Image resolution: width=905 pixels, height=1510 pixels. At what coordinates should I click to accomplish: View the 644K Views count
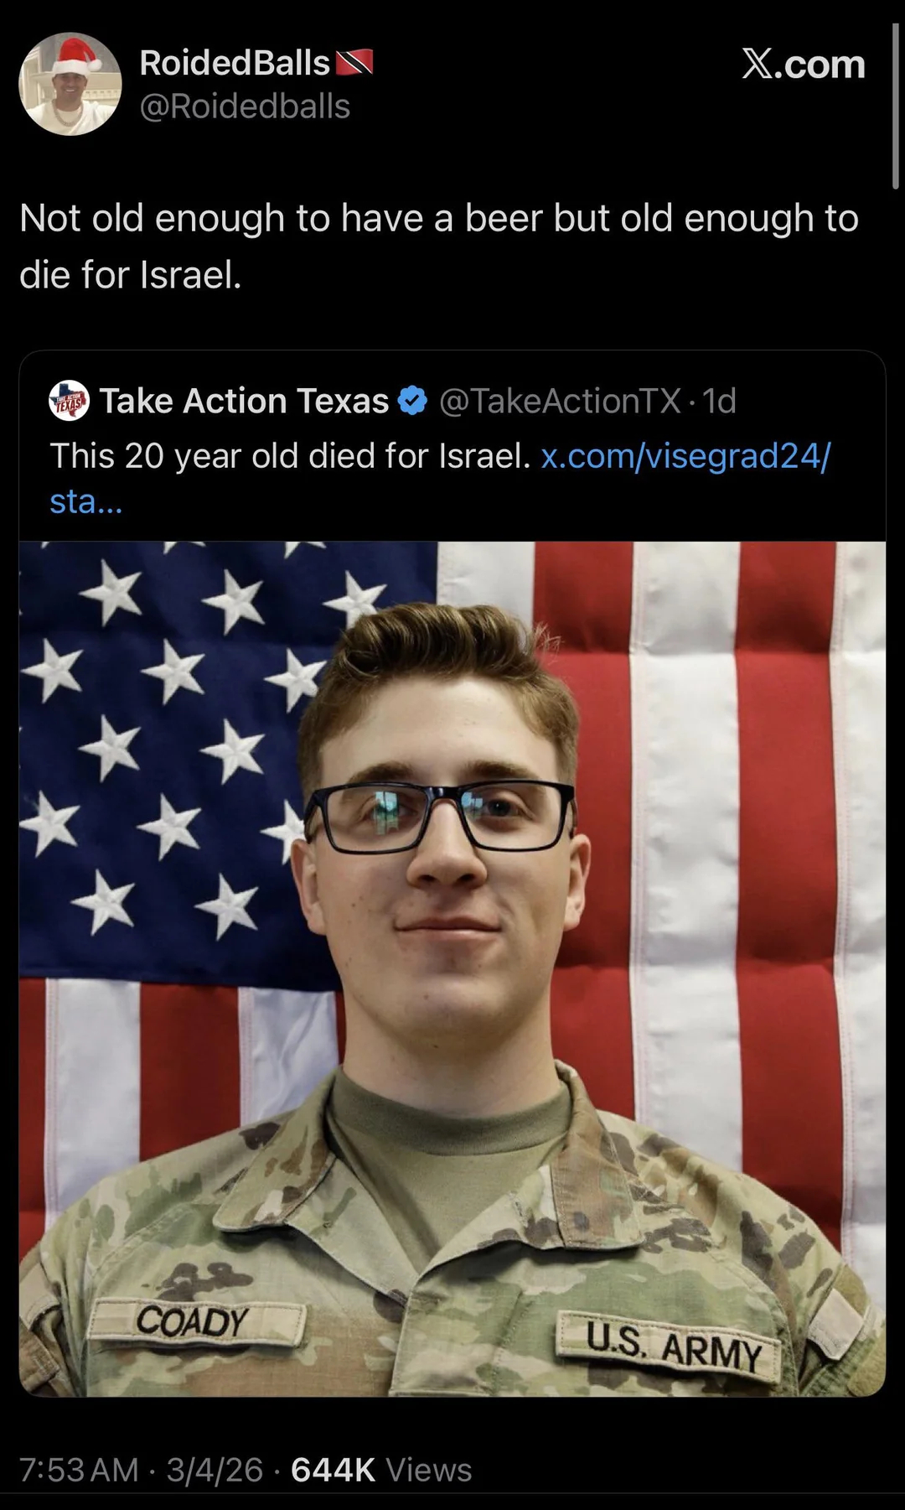[x=381, y=1470]
